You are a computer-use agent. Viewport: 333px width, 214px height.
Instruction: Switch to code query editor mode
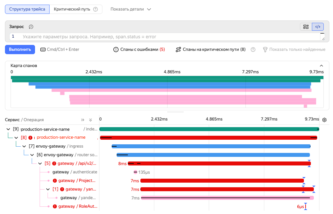pyautogui.click(x=317, y=27)
